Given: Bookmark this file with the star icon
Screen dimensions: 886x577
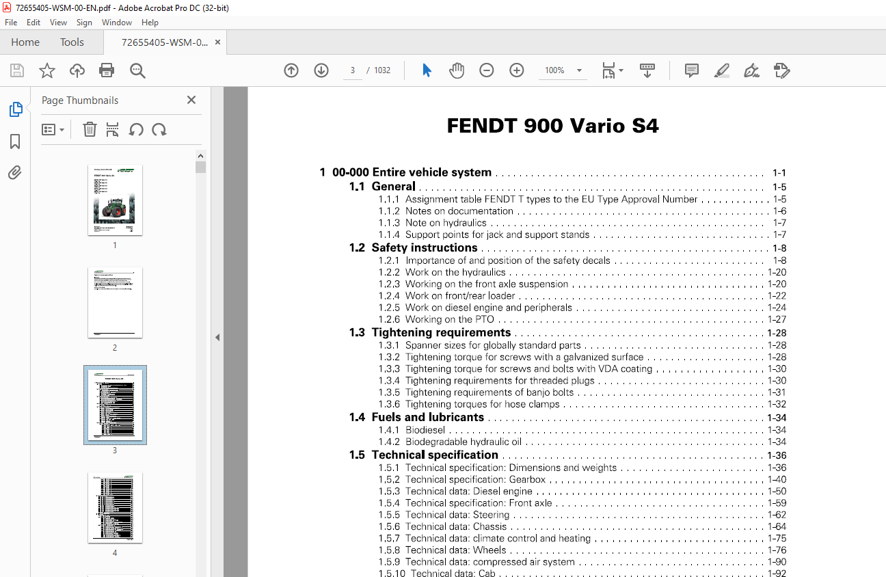Looking at the screenshot, I should 46,70.
